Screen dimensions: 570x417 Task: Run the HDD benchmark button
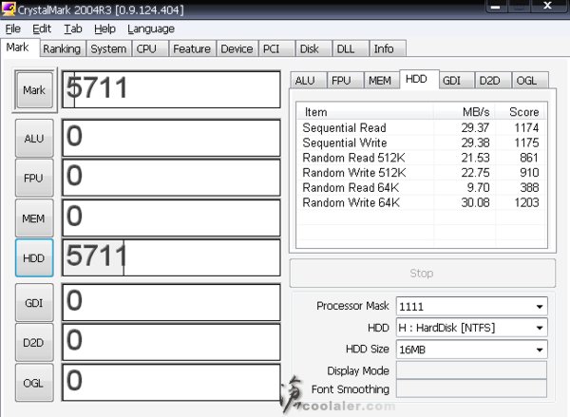click(34, 258)
